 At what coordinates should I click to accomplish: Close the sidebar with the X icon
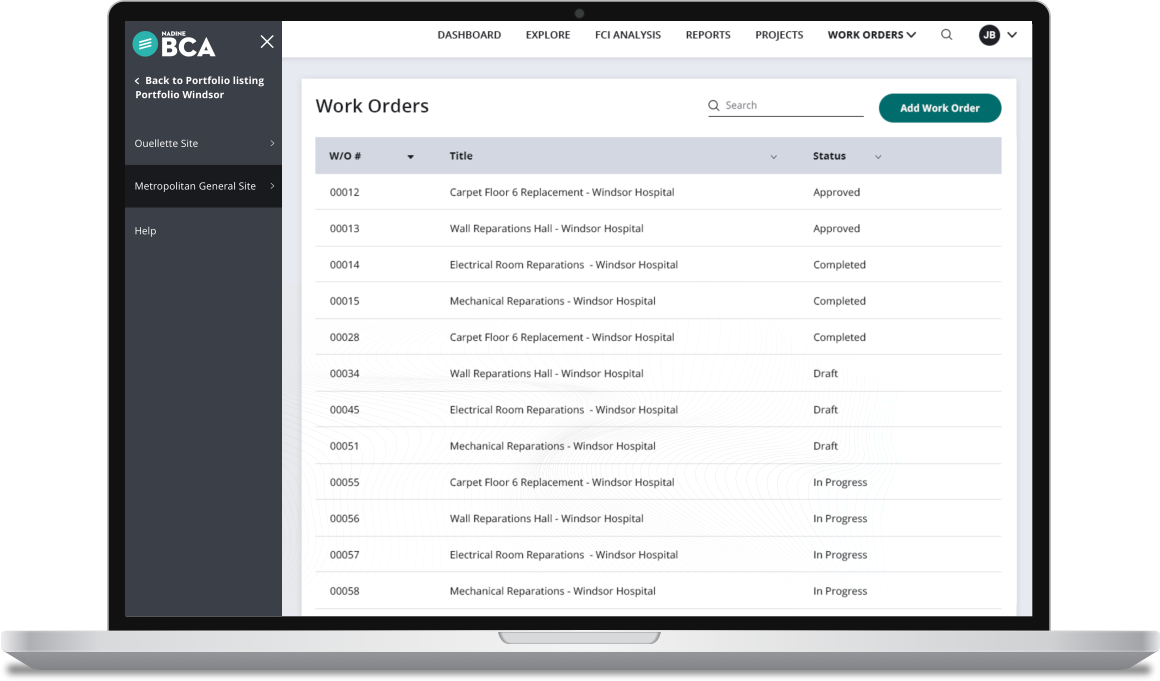267,41
